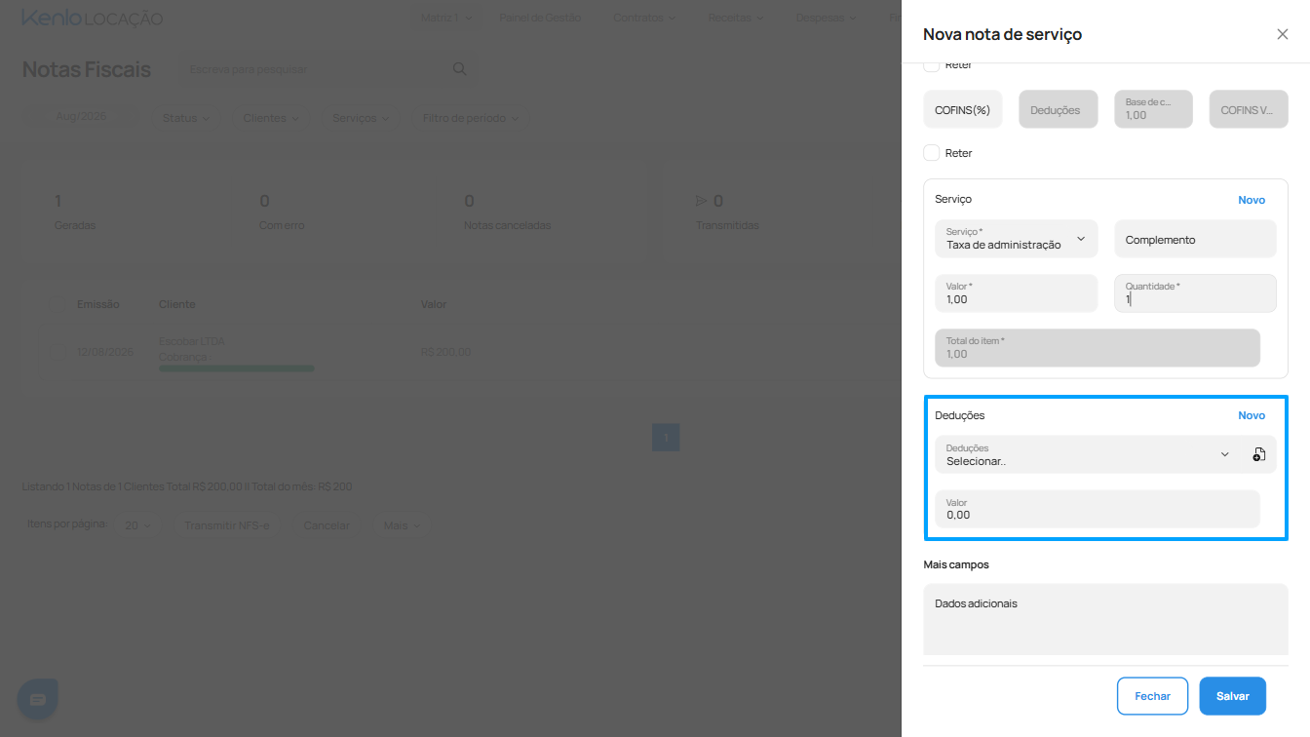Image resolution: width=1310 pixels, height=737 pixels.
Task: Click the R$ 200,00 value cell
Action: [445, 352]
